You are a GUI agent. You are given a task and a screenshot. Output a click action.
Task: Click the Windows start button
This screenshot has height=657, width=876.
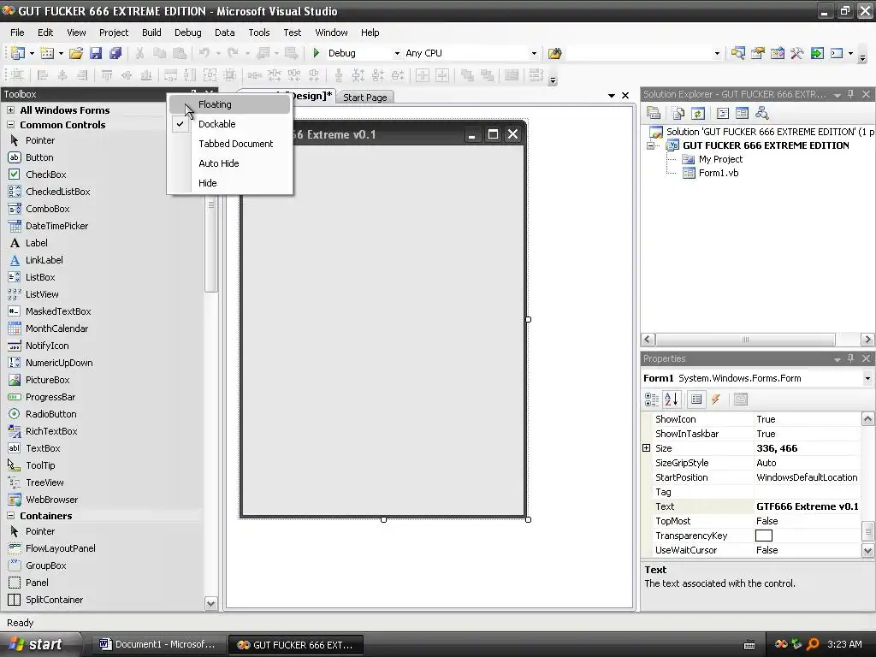[x=39, y=644]
